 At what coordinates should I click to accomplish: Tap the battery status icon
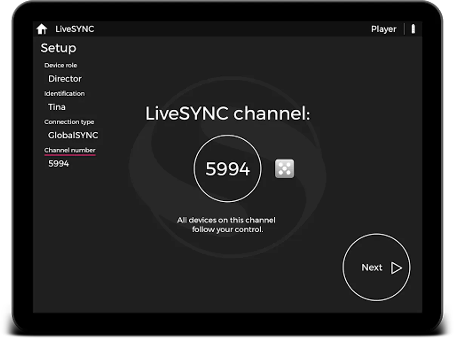coord(413,29)
